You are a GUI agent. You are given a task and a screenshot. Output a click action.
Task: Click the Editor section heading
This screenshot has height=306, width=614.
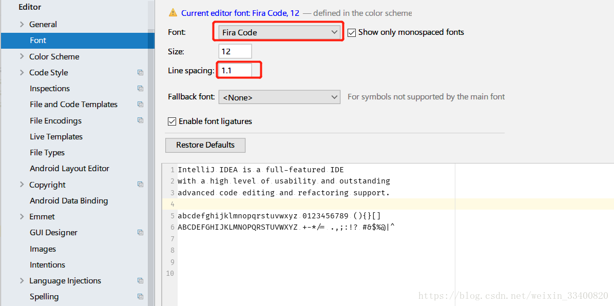[x=30, y=7]
